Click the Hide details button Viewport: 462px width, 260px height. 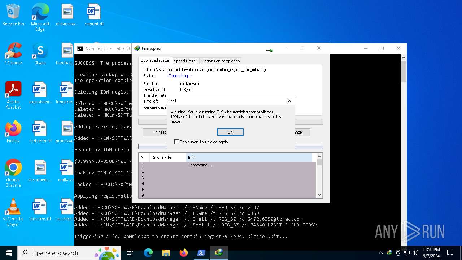[155, 132]
